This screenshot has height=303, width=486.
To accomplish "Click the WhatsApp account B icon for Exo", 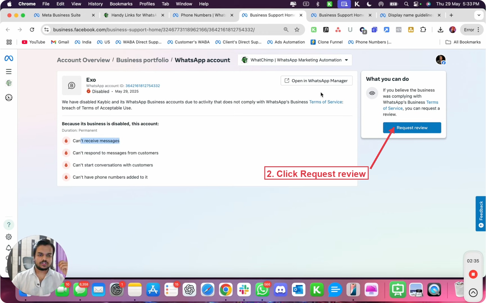I will pyautogui.click(x=71, y=86).
